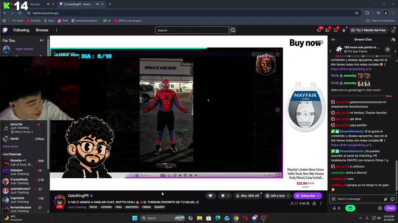Open chat settings gear icon
Screen dimensions: 398x223
coord(380,208)
